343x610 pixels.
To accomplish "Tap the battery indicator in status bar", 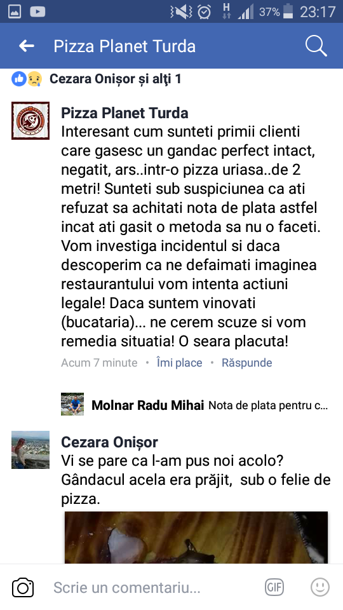I will 288,11.
